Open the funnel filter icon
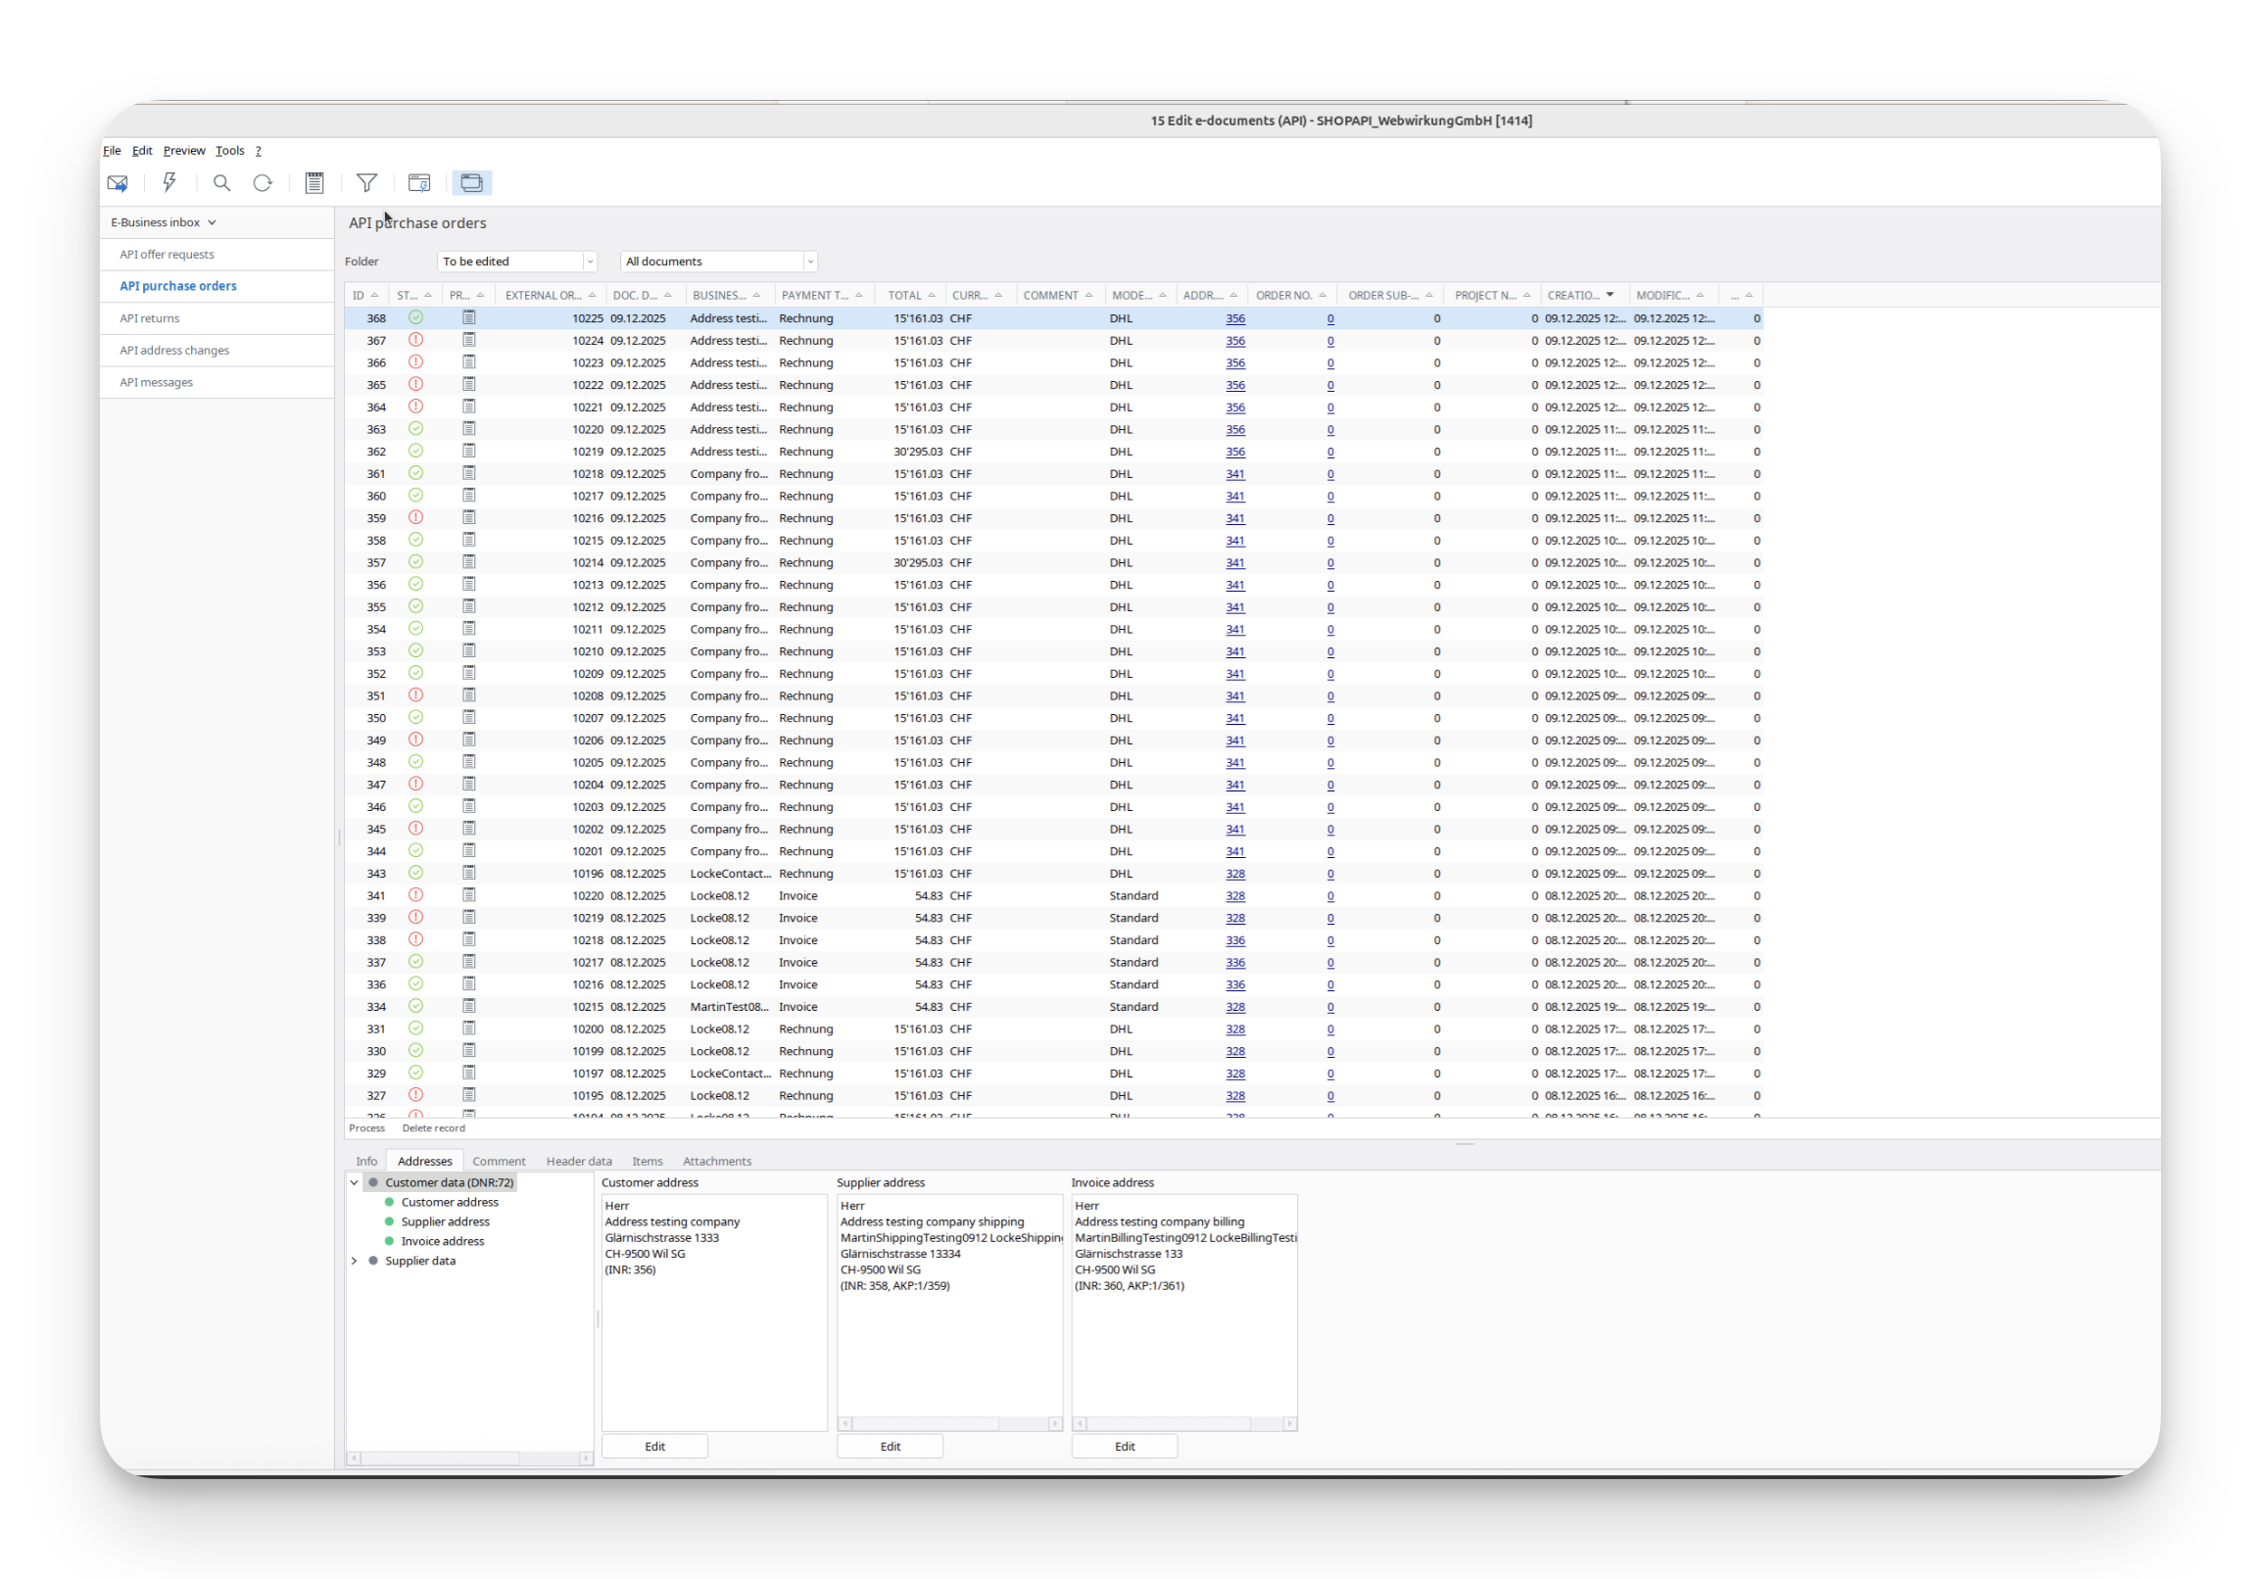The width and height of the screenshot is (2261, 1579). point(366,183)
